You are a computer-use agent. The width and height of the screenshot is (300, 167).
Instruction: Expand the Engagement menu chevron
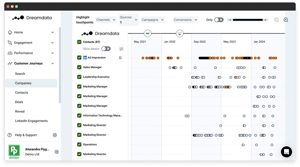(52, 43)
